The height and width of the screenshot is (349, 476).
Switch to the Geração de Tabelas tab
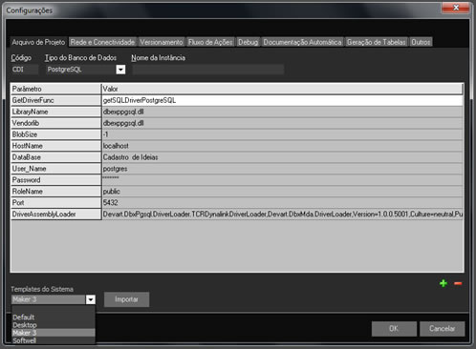coord(377,42)
